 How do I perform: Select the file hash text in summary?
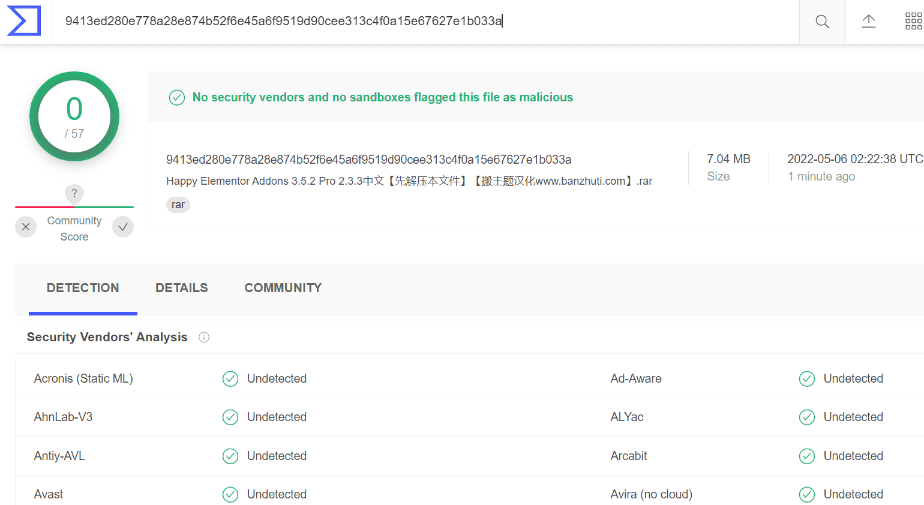coord(369,160)
